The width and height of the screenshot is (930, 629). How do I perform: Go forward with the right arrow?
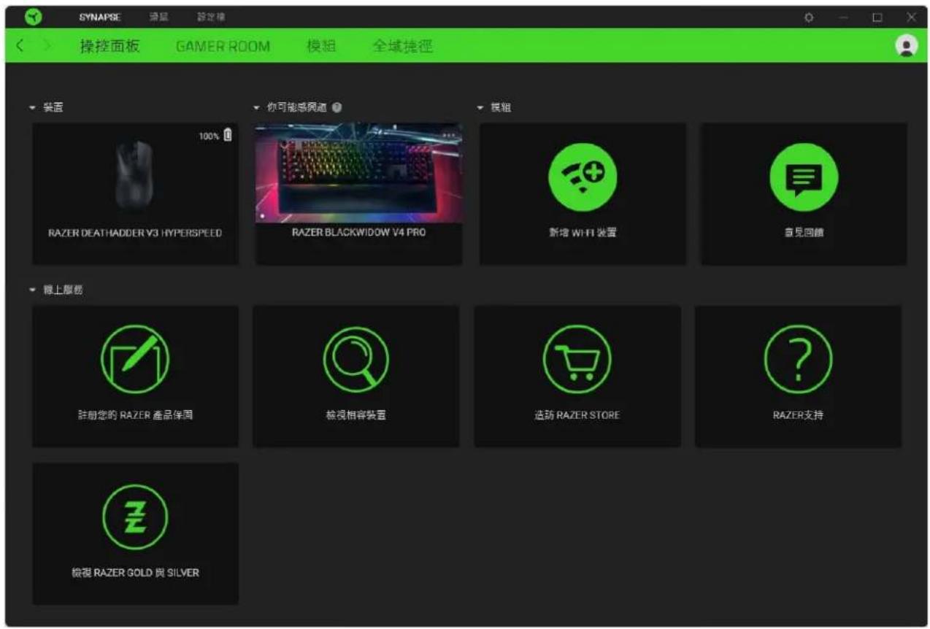tap(47, 46)
